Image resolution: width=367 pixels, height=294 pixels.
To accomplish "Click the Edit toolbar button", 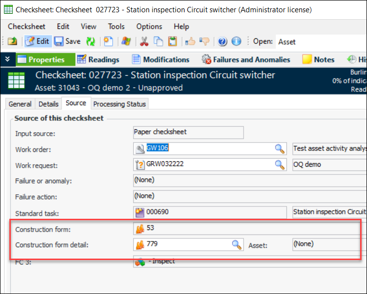I will coord(37,41).
